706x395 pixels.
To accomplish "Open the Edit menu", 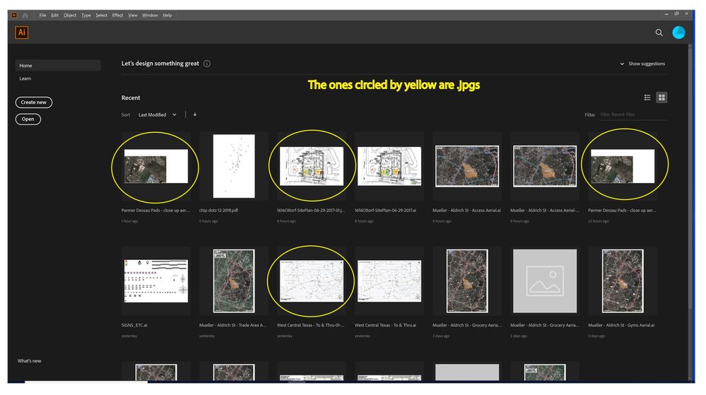I will pyautogui.click(x=54, y=16).
